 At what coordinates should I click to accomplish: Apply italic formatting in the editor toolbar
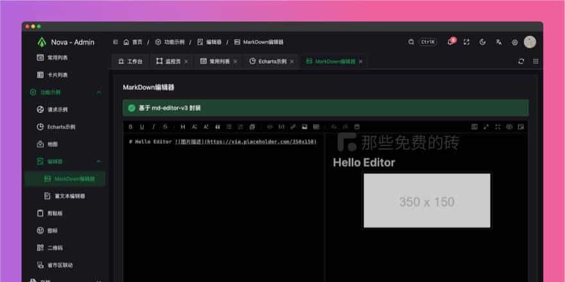click(x=153, y=127)
